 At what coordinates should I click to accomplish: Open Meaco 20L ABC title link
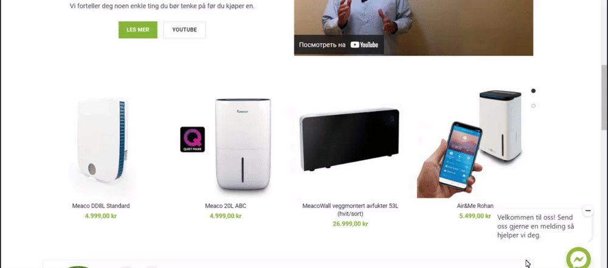[226, 206]
